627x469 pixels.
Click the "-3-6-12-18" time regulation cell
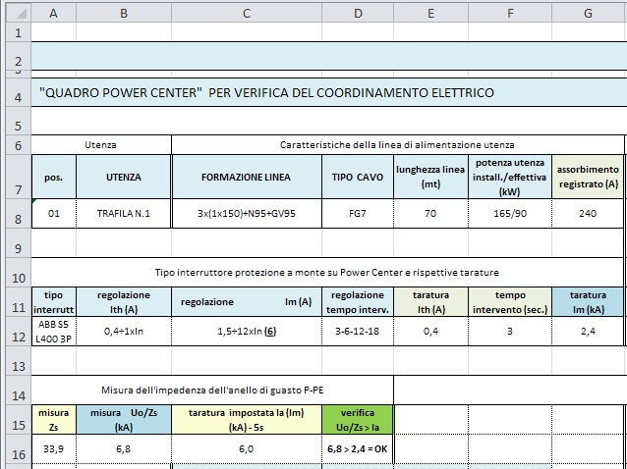(x=357, y=331)
